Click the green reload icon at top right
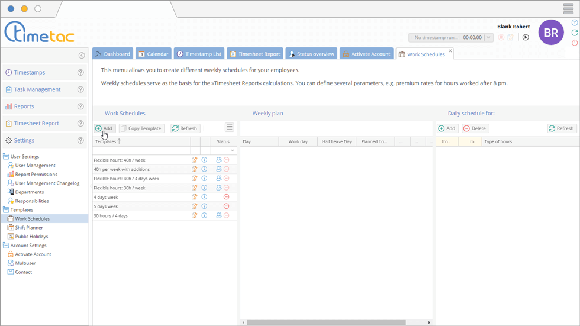The height and width of the screenshot is (326, 580). pyautogui.click(x=575, y=33)
